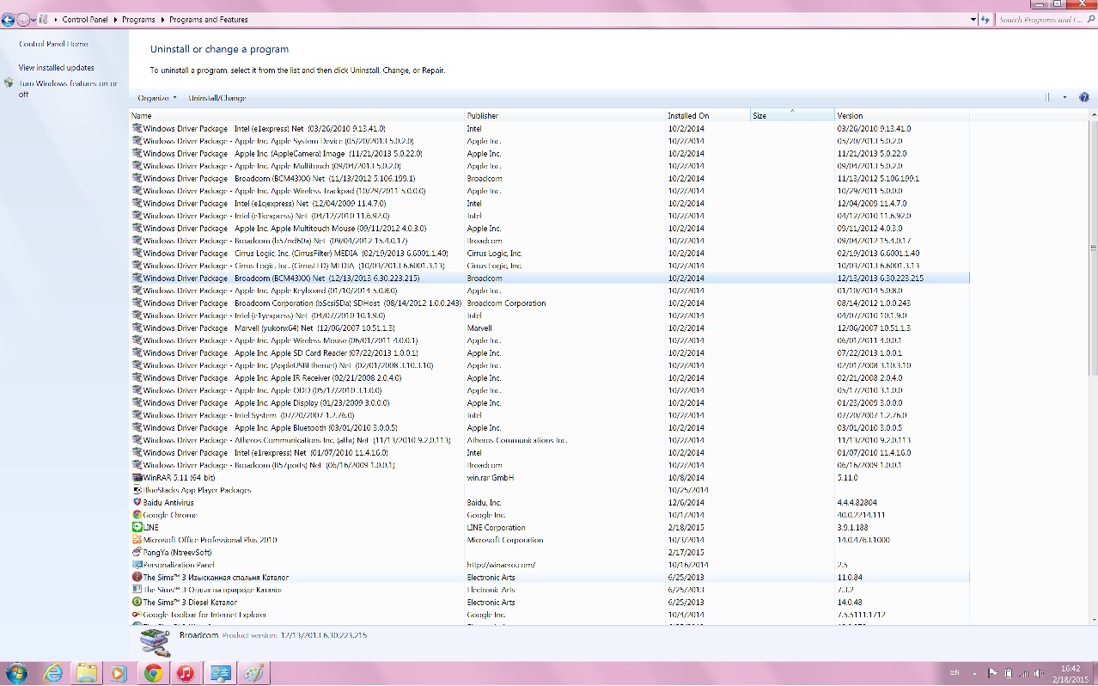
Task: Expand the breadcrumb arrow after Programs
Action: [164, 19]
